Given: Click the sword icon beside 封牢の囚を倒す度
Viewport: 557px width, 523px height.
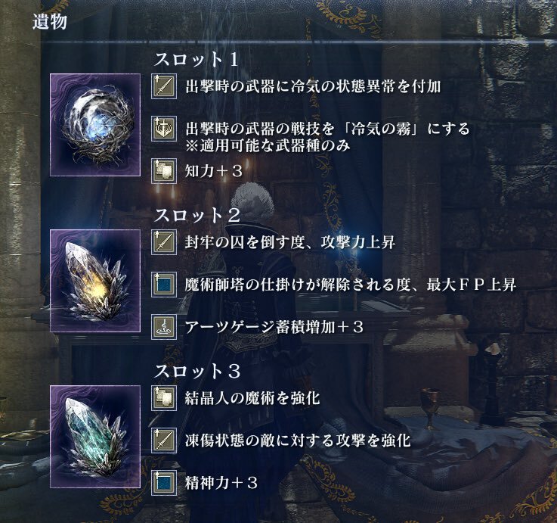Looking at the screenshot, I should click(164, 242).
